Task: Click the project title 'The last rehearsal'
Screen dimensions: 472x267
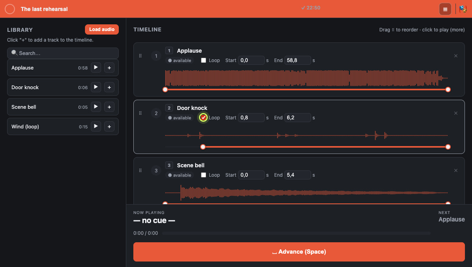Action: click(x=44, y=9)
